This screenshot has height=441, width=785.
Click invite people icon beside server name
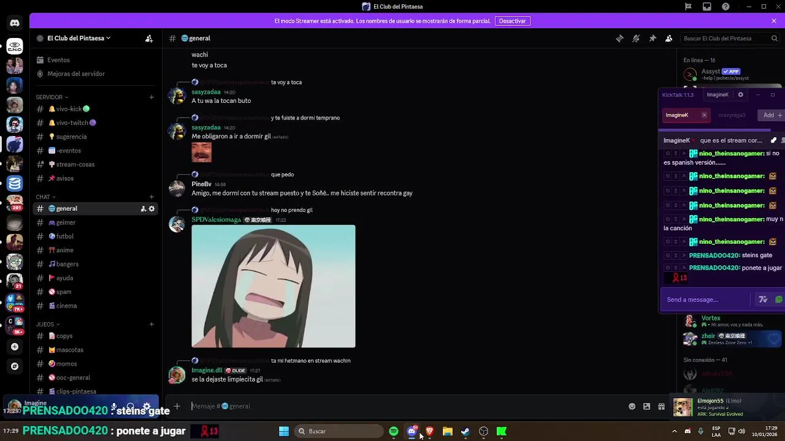point(149,38)
